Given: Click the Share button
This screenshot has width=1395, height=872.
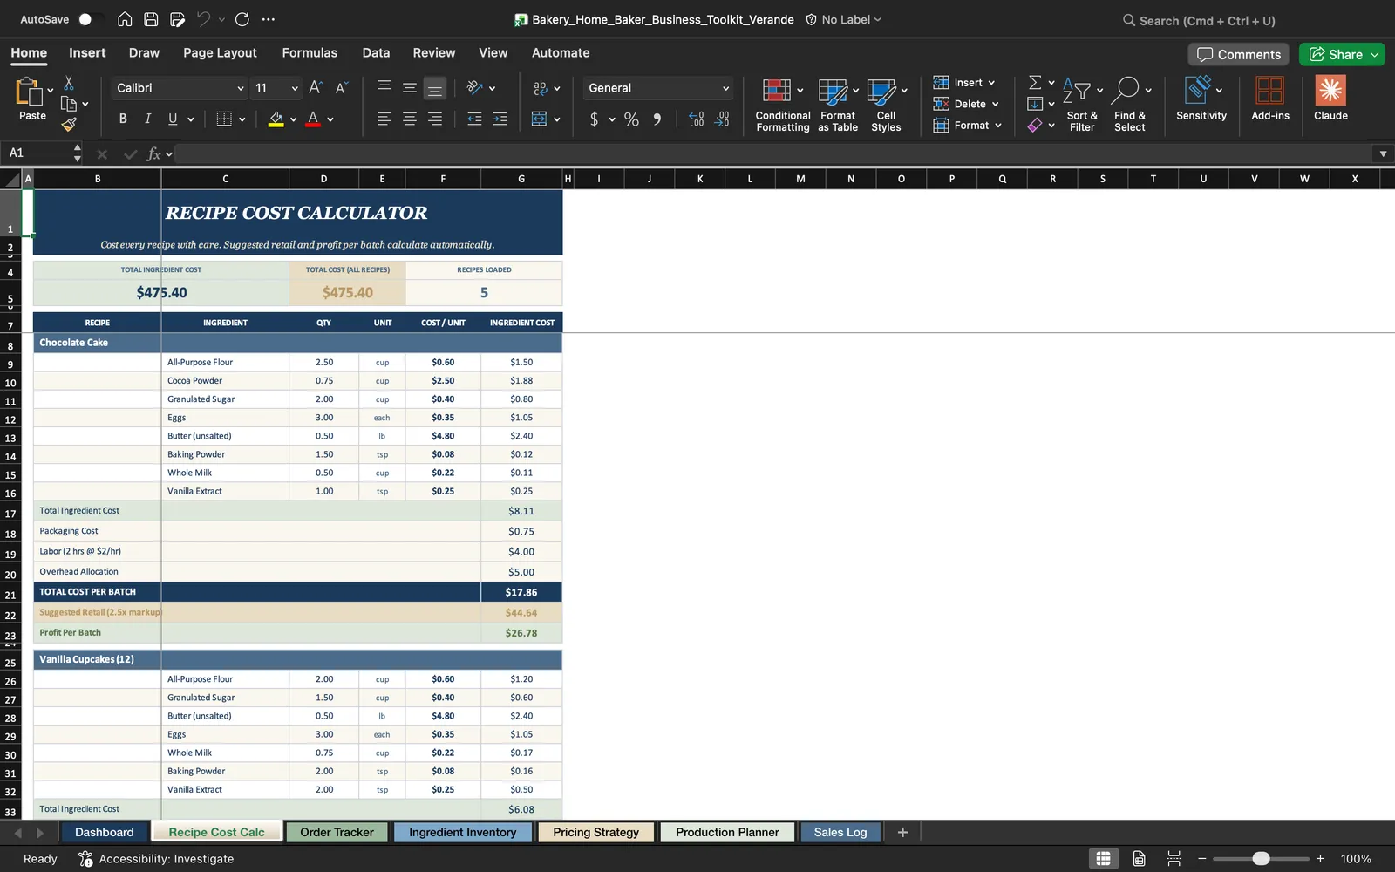Looking at the screenshot, I should point(1336,54).
